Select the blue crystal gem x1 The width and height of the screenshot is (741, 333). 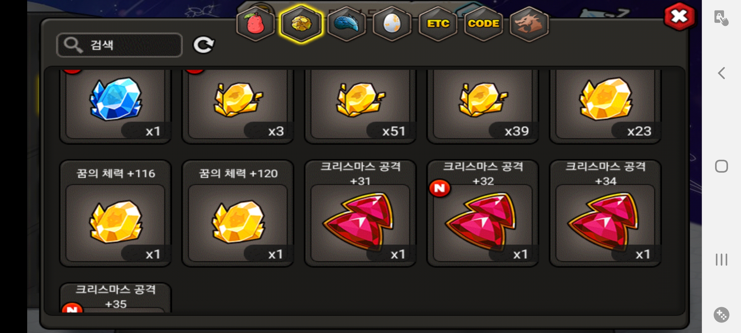115,105
